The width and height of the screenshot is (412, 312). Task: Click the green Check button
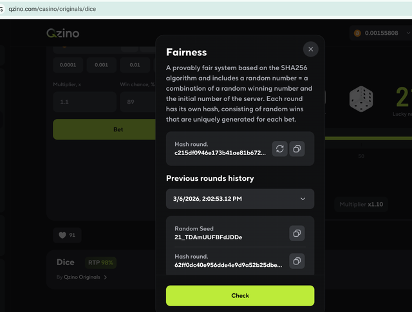pyautogui.click(x=240, y=296)
